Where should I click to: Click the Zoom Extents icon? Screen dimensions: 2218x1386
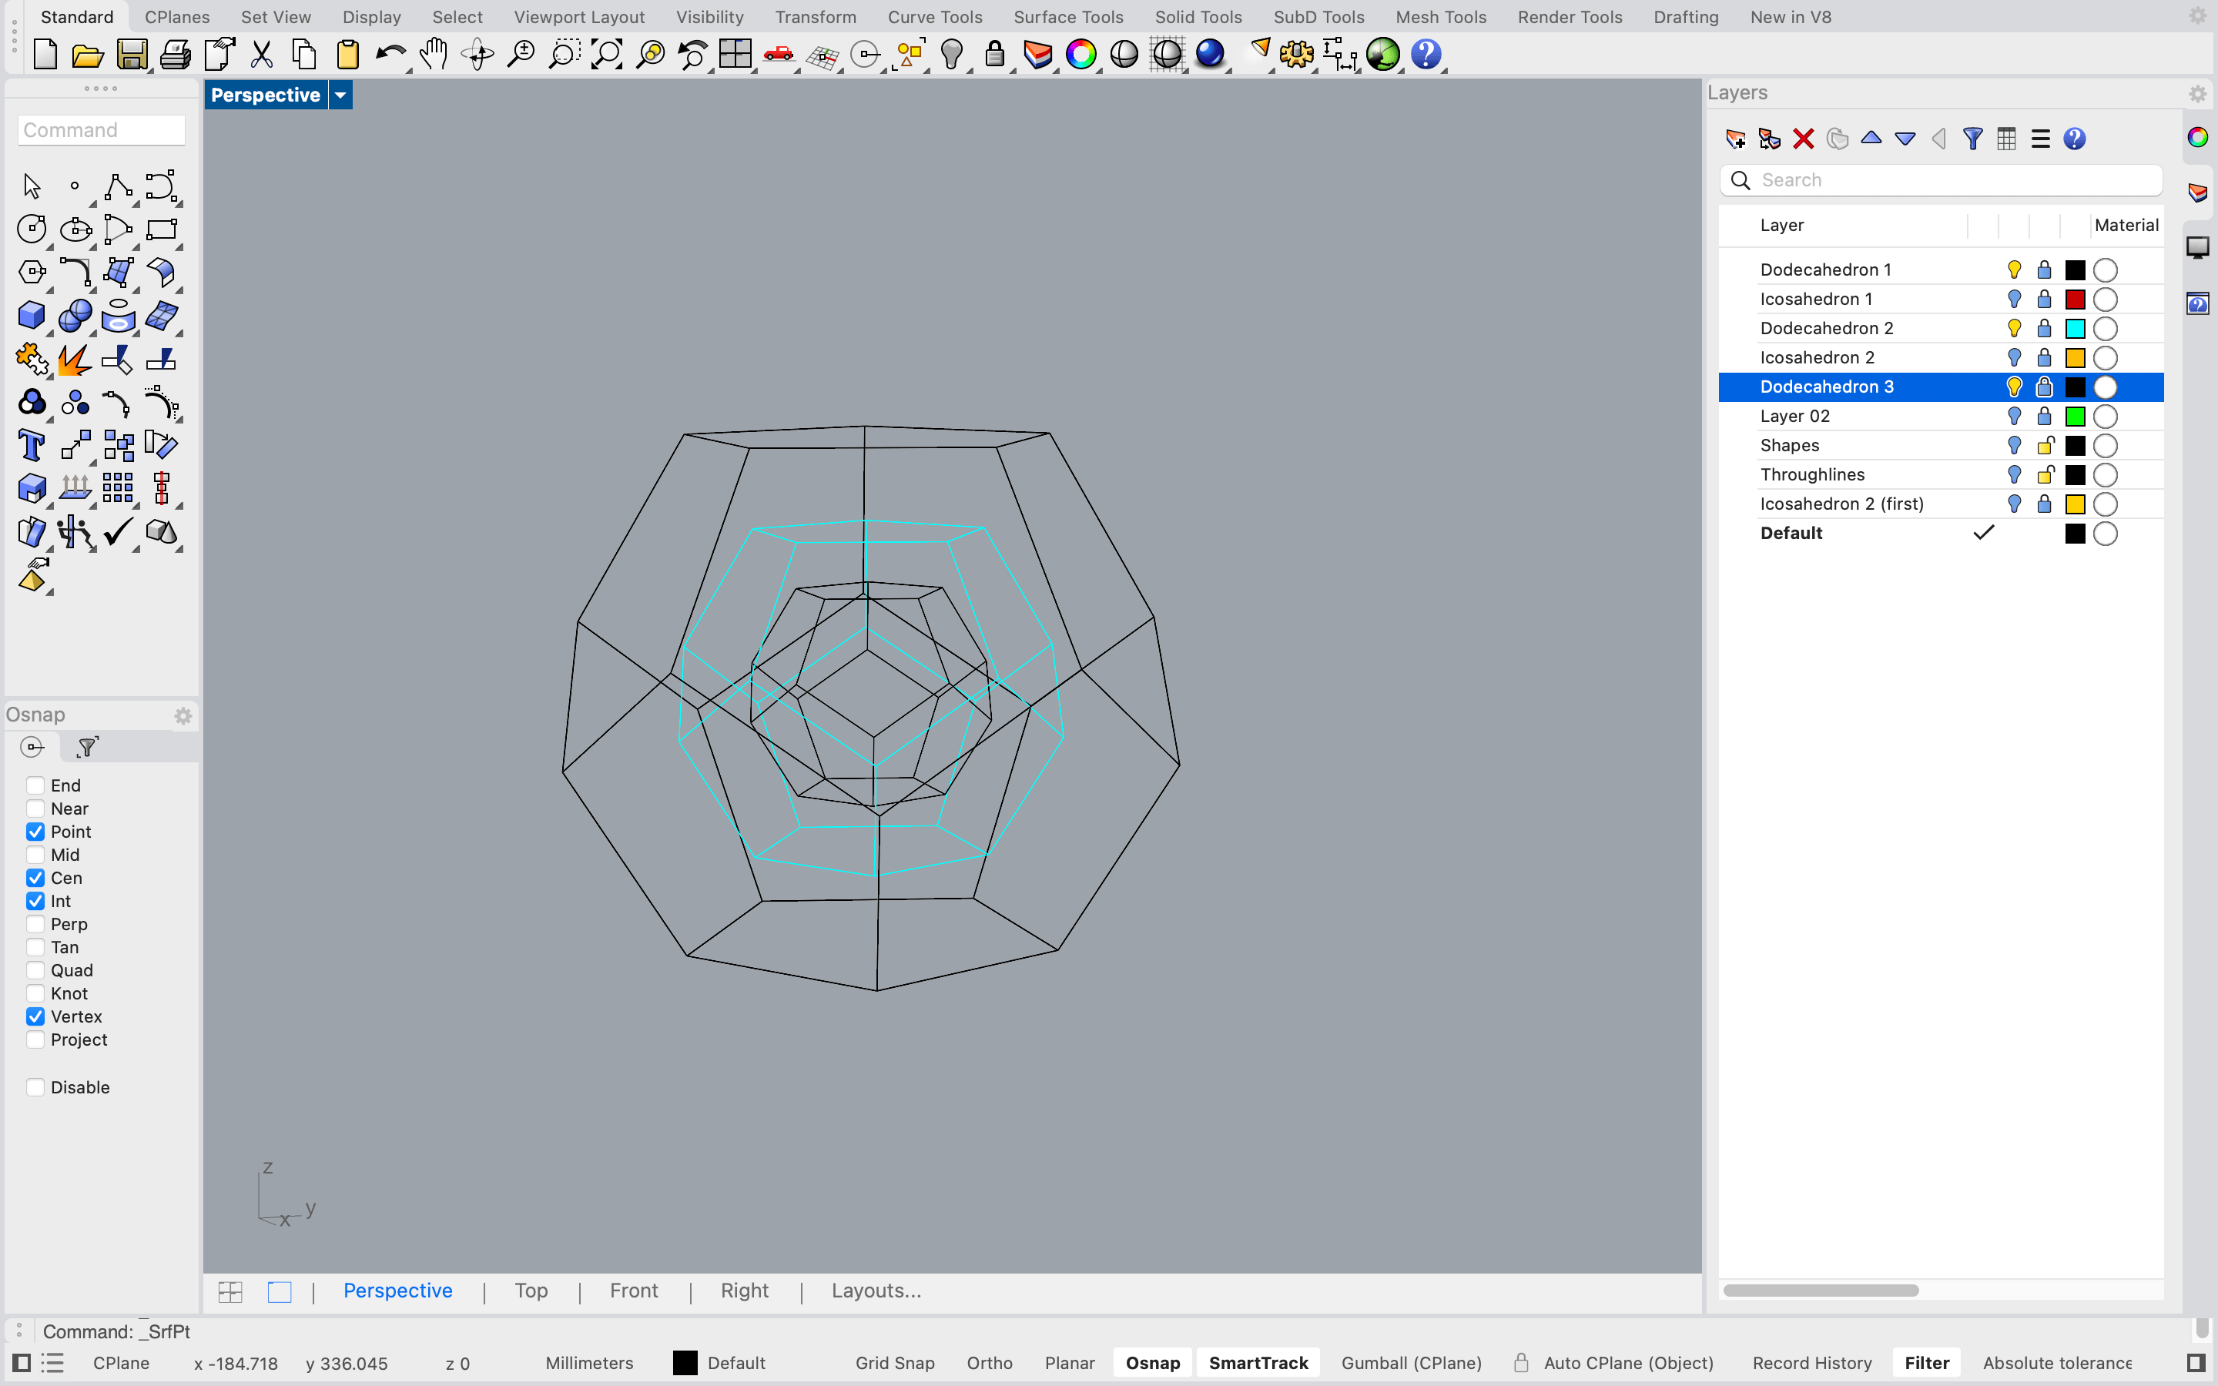pyautogui.click(x=607, y=55)
